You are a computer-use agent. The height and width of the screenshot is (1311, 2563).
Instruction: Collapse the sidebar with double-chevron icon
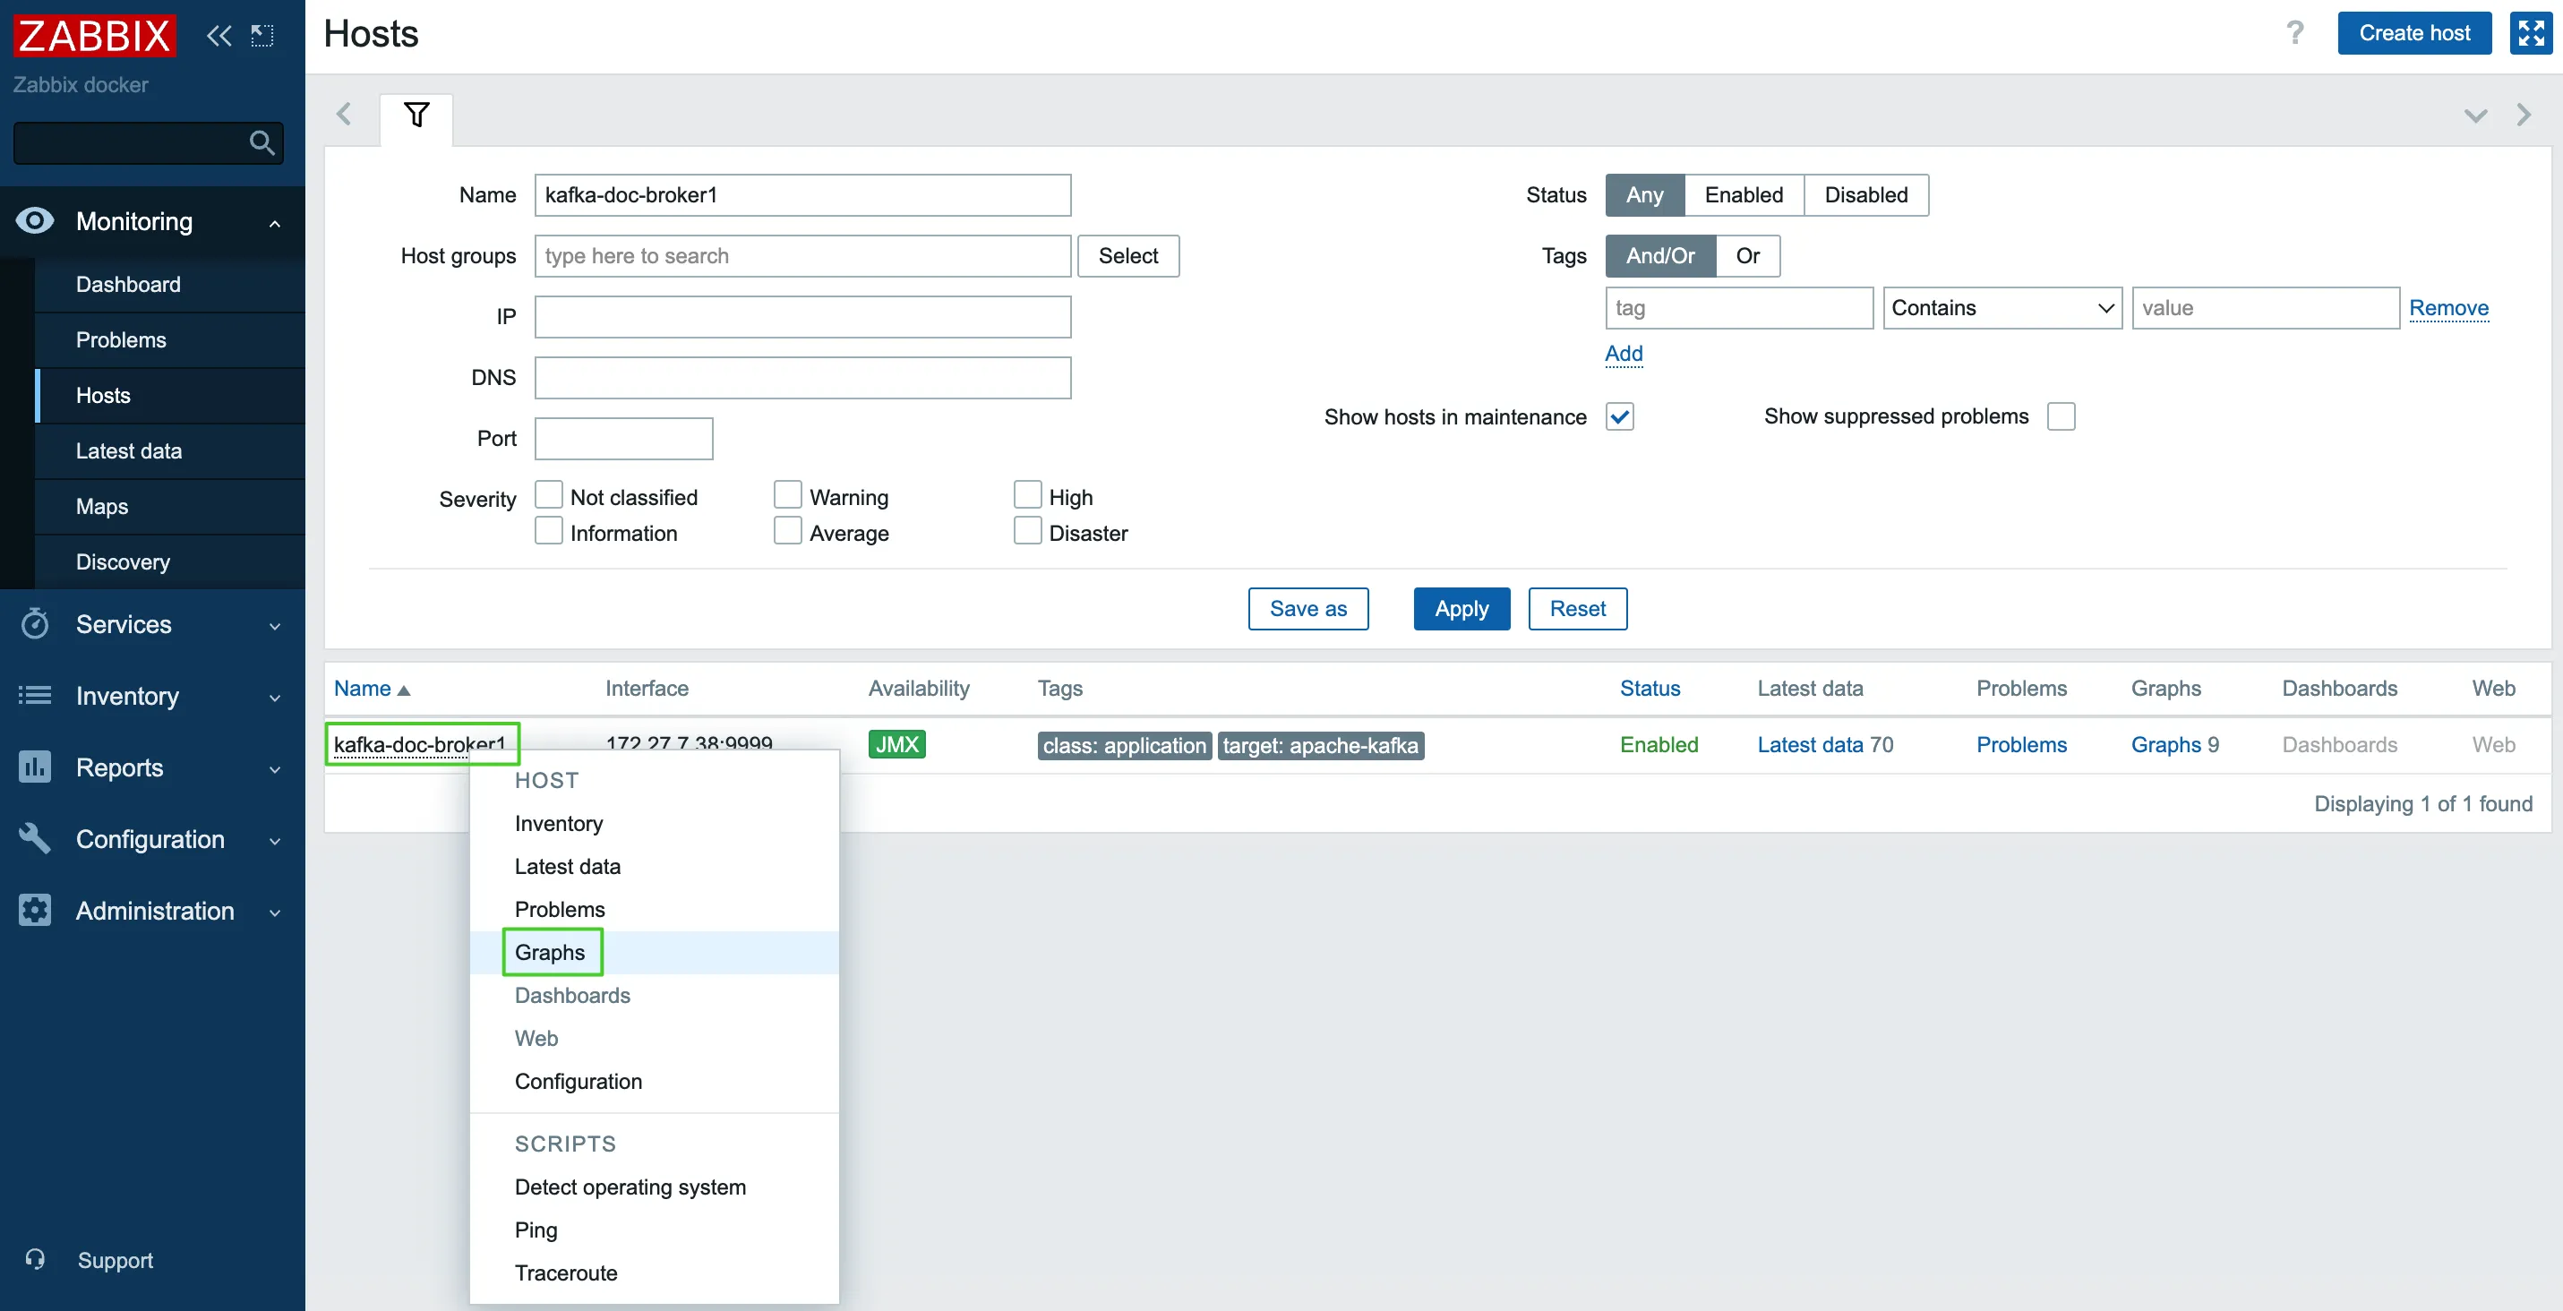[x=218, y=36]
